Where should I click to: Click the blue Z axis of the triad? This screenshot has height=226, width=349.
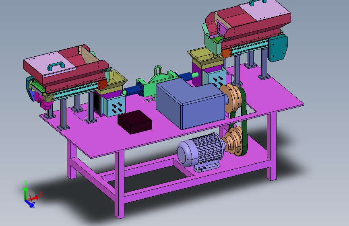tap(30, 203)
